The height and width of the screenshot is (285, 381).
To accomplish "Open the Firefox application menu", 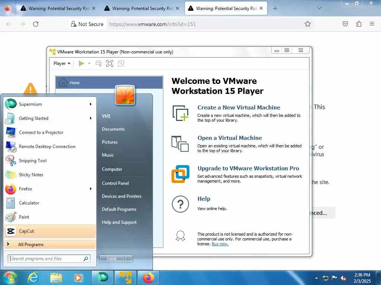I will coord(372,24).
